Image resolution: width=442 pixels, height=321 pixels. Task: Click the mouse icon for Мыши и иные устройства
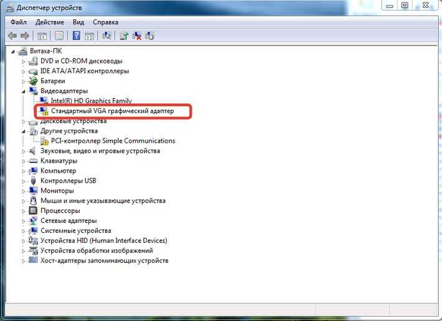[33, 201]
